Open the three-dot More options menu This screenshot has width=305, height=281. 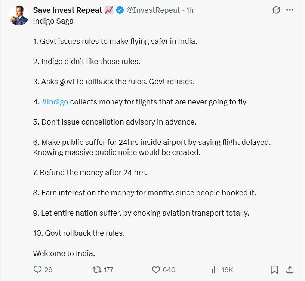290,10
